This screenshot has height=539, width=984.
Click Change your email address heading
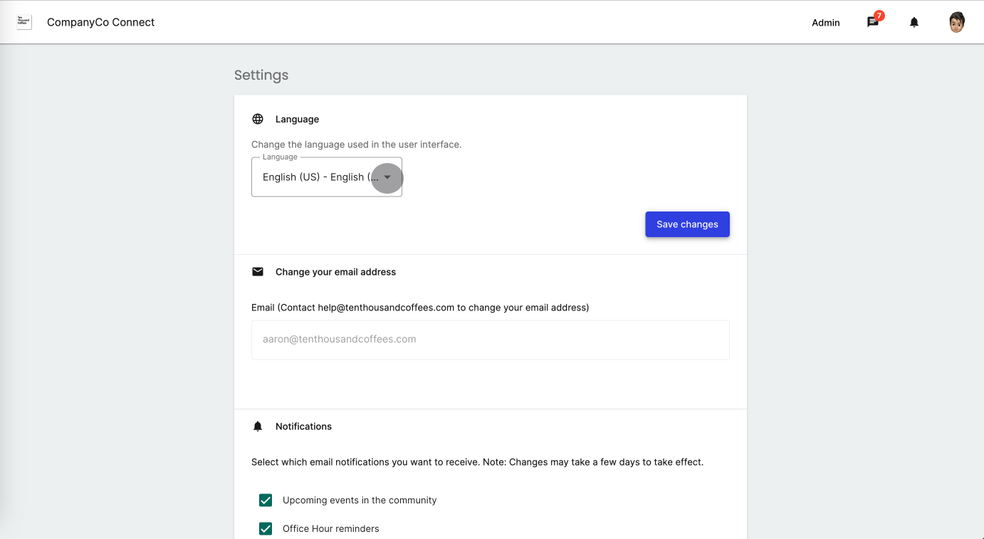335,272
